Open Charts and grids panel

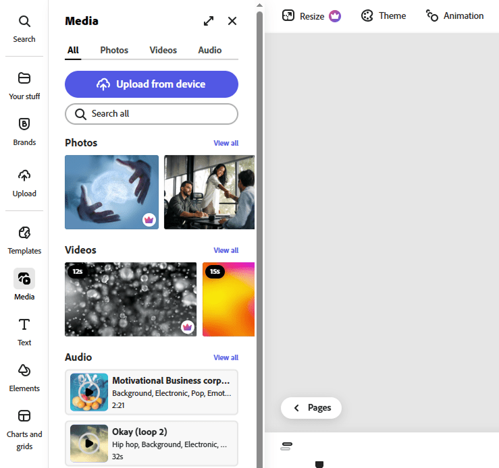[x=24, y=430]
